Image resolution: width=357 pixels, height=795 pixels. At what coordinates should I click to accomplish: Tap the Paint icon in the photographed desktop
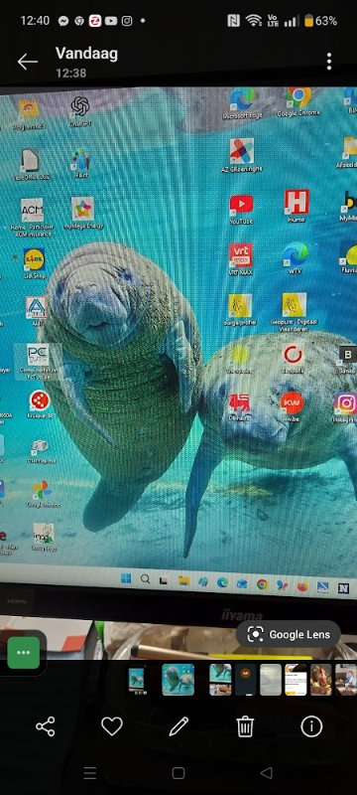point(80,159)
